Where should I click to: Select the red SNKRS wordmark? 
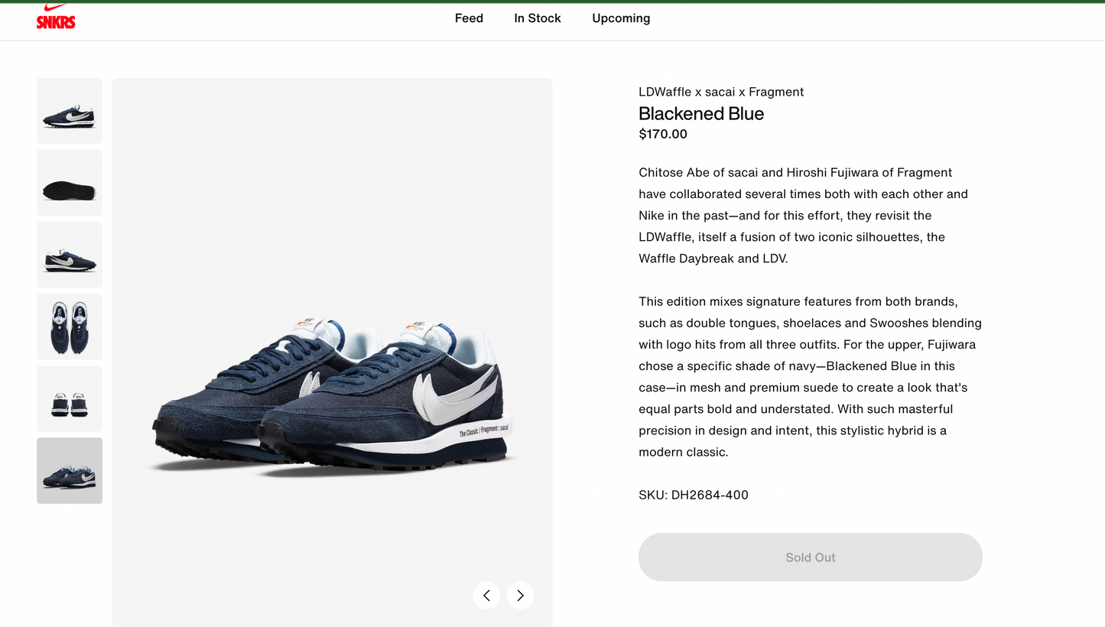tap(55, 21)
